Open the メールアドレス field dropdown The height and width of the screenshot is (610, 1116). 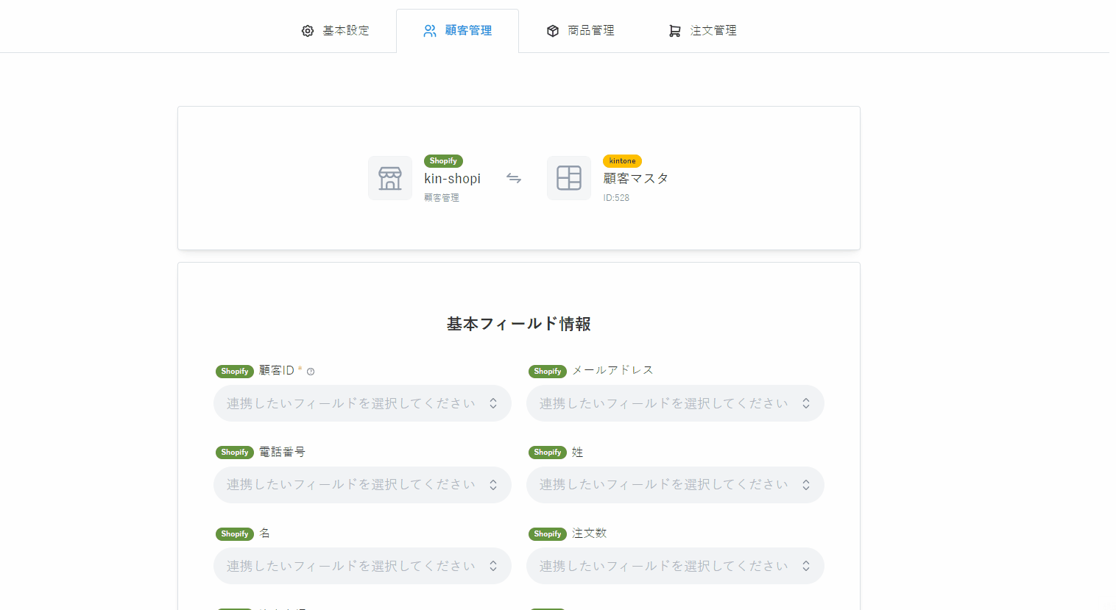pos(675,403)
